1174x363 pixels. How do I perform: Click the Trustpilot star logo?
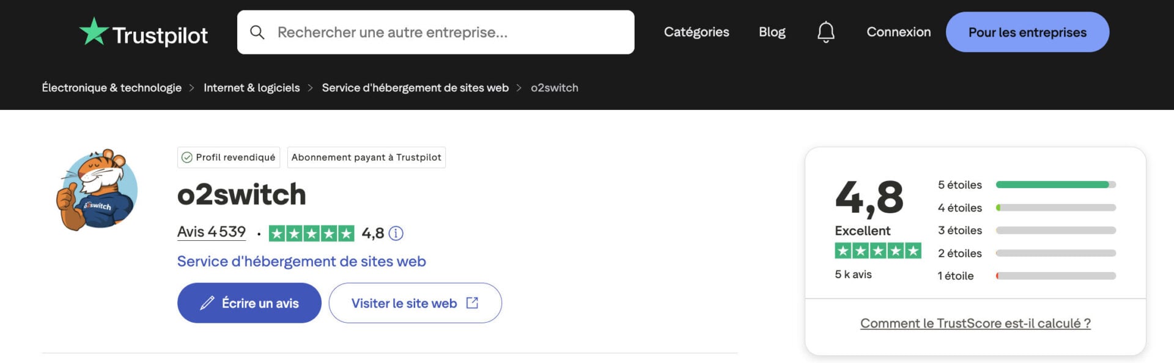point(93,31)
